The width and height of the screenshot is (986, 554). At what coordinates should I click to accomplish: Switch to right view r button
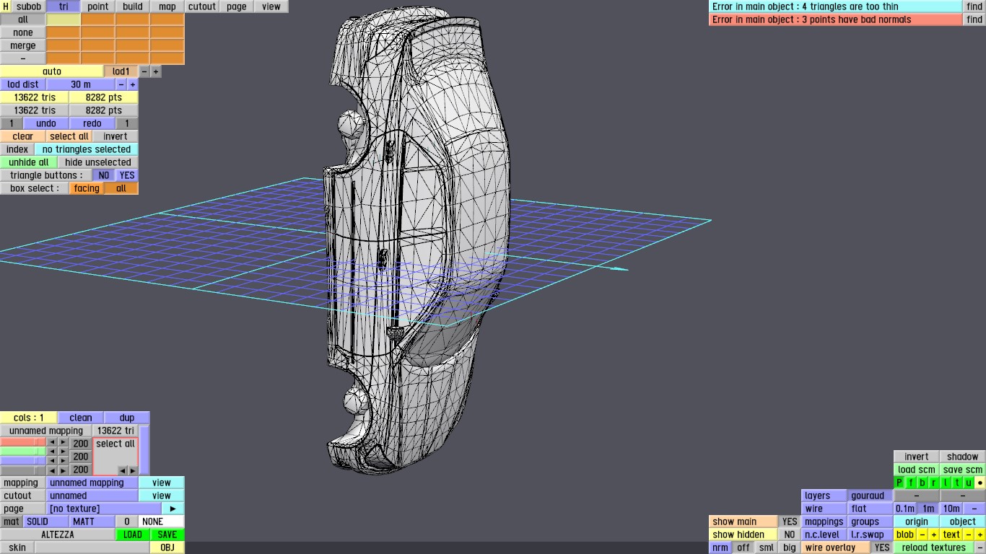point(934,483)
